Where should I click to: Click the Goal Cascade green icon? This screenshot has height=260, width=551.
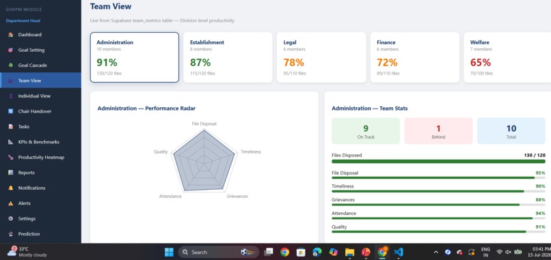pos(10,66)
